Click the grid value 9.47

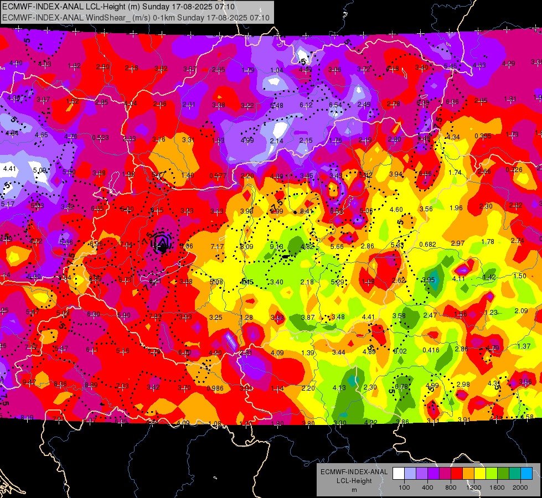coord(29,382)
